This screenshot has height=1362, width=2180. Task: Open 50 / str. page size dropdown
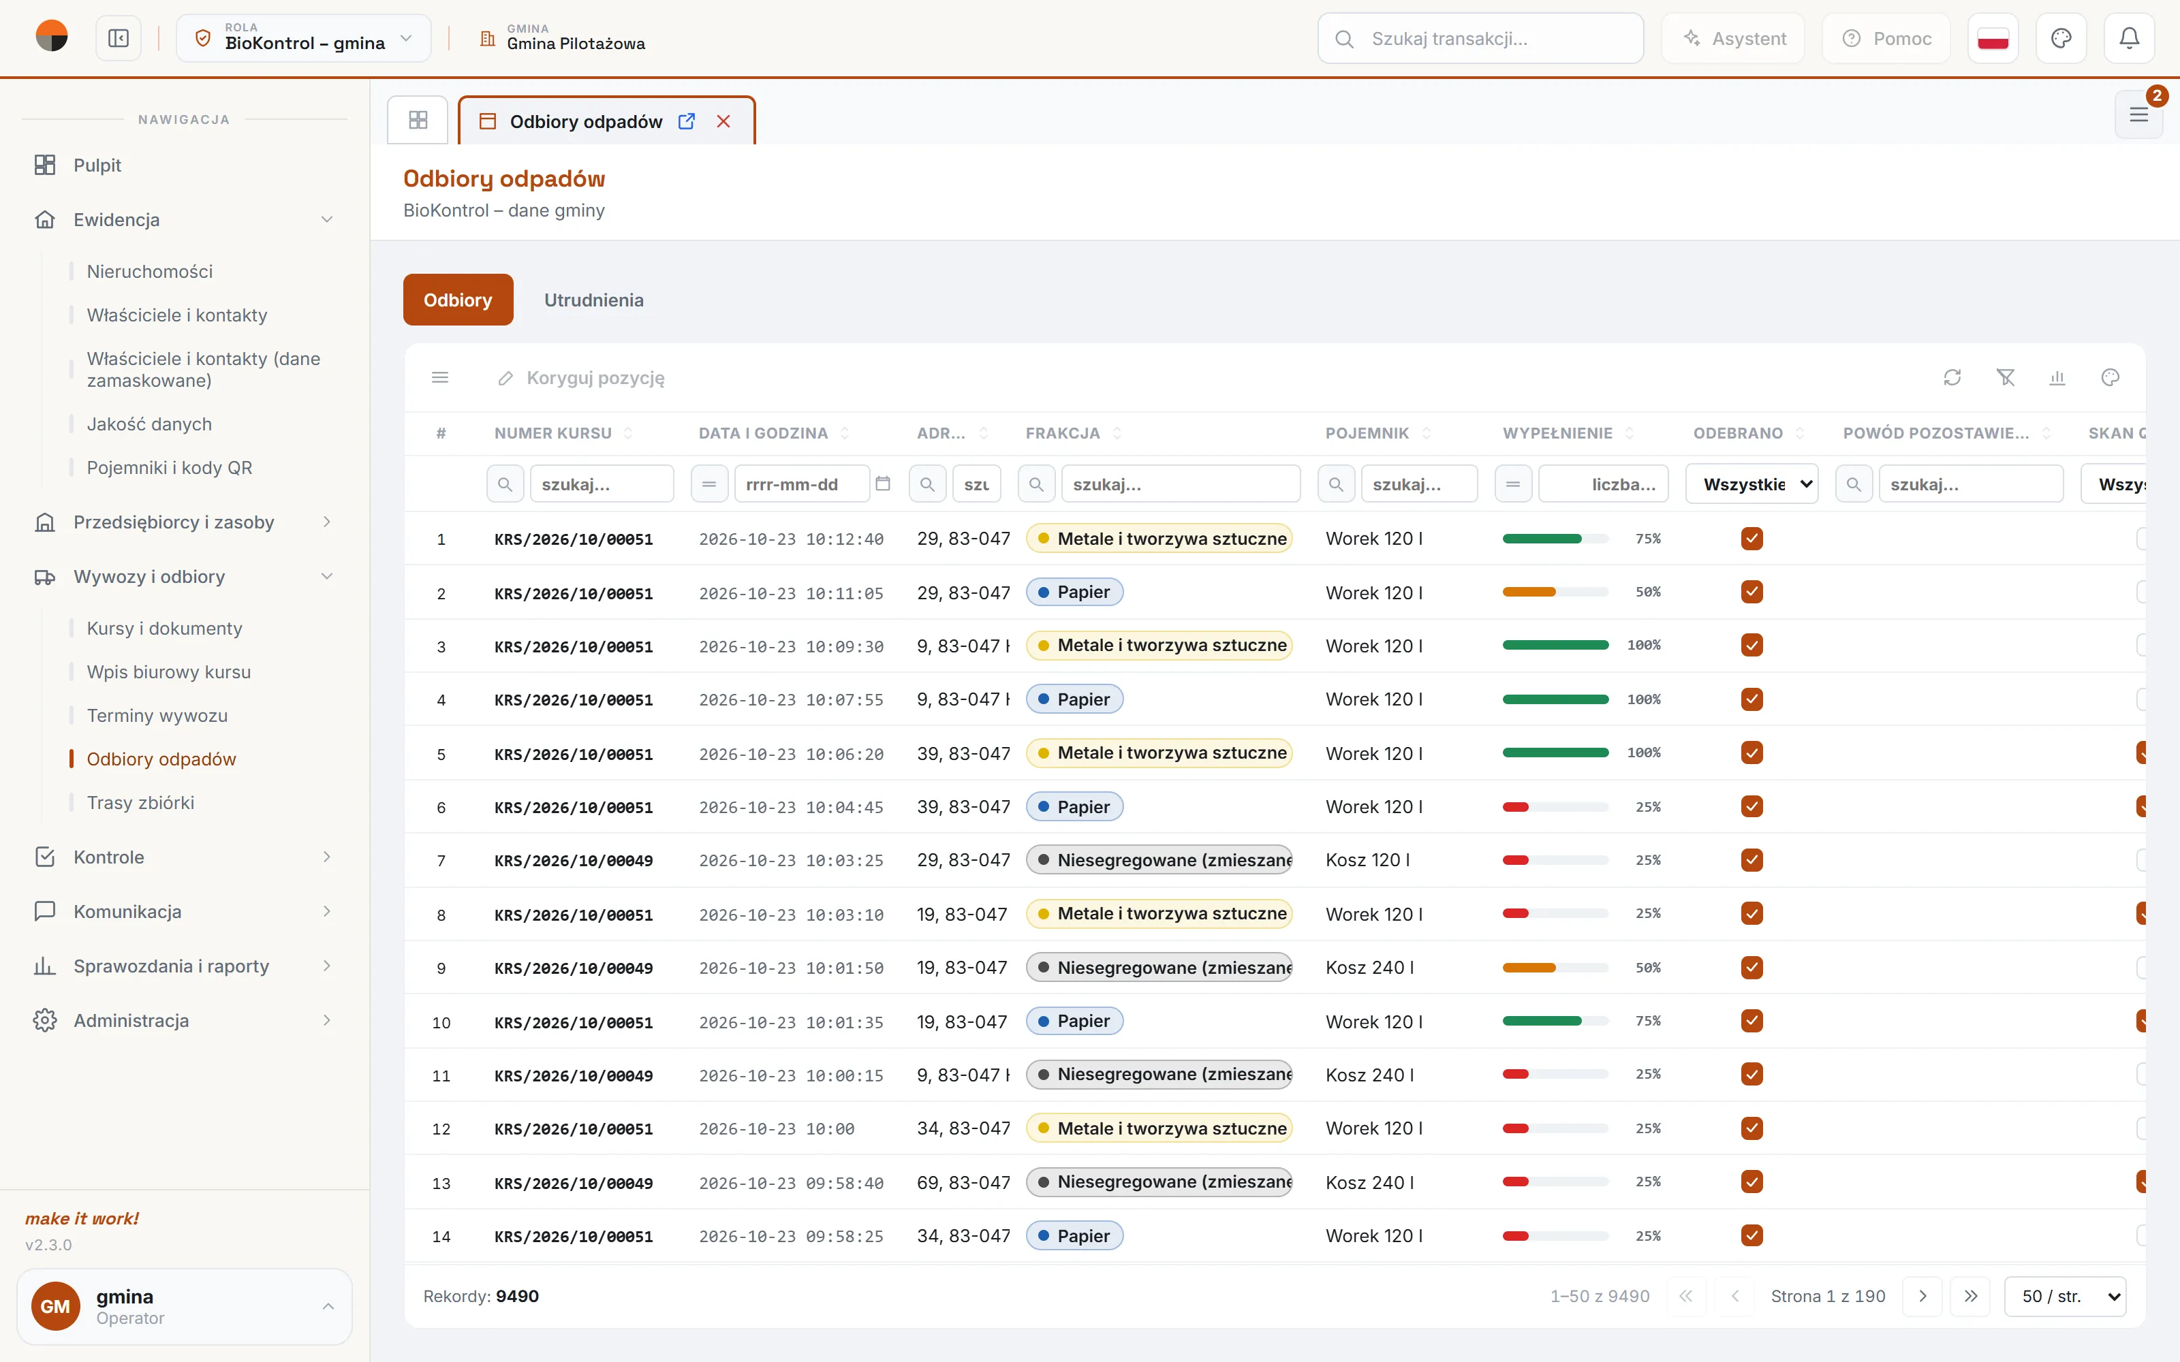tap(2065, 1295)
